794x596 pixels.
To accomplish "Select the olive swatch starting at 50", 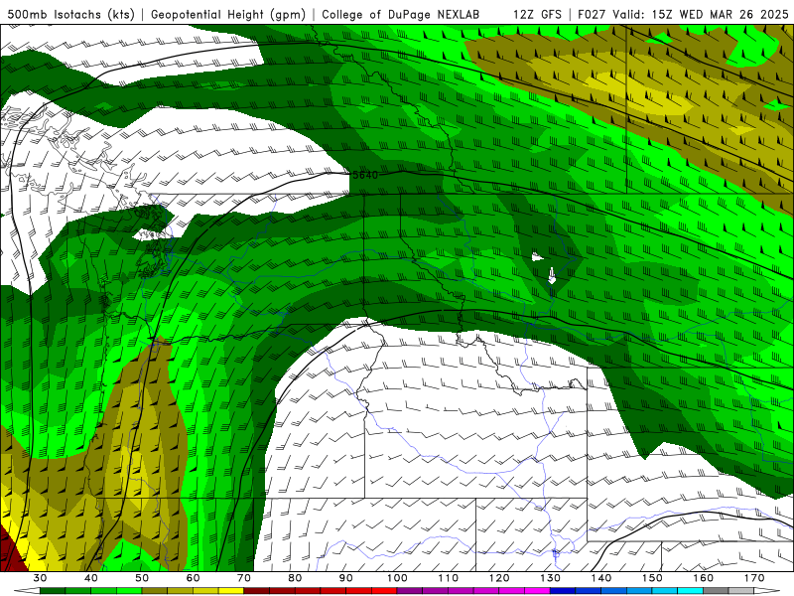I will tap(155, 591).
